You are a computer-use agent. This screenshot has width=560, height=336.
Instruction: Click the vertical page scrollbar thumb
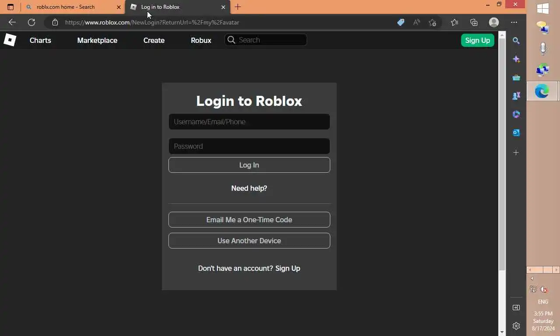coord(502,154)
